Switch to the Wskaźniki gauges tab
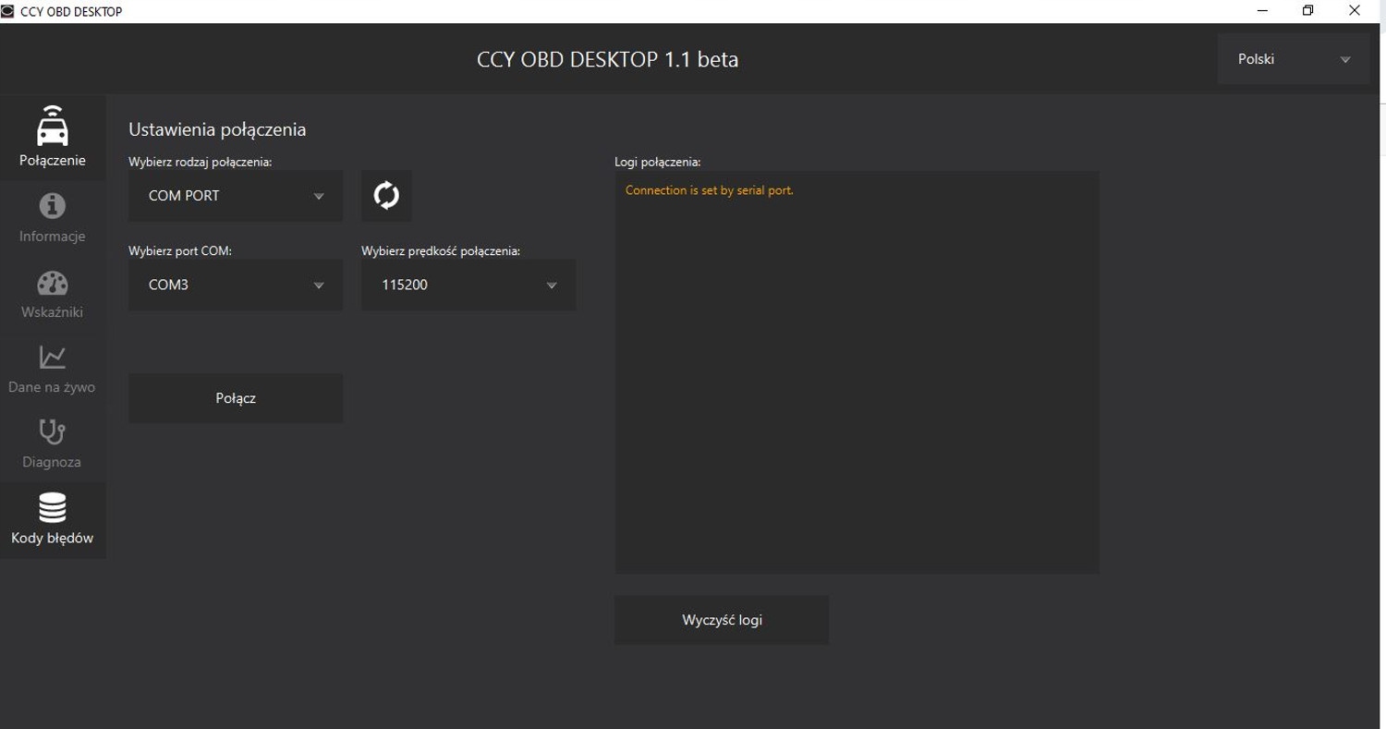 [x=53, y=293]
